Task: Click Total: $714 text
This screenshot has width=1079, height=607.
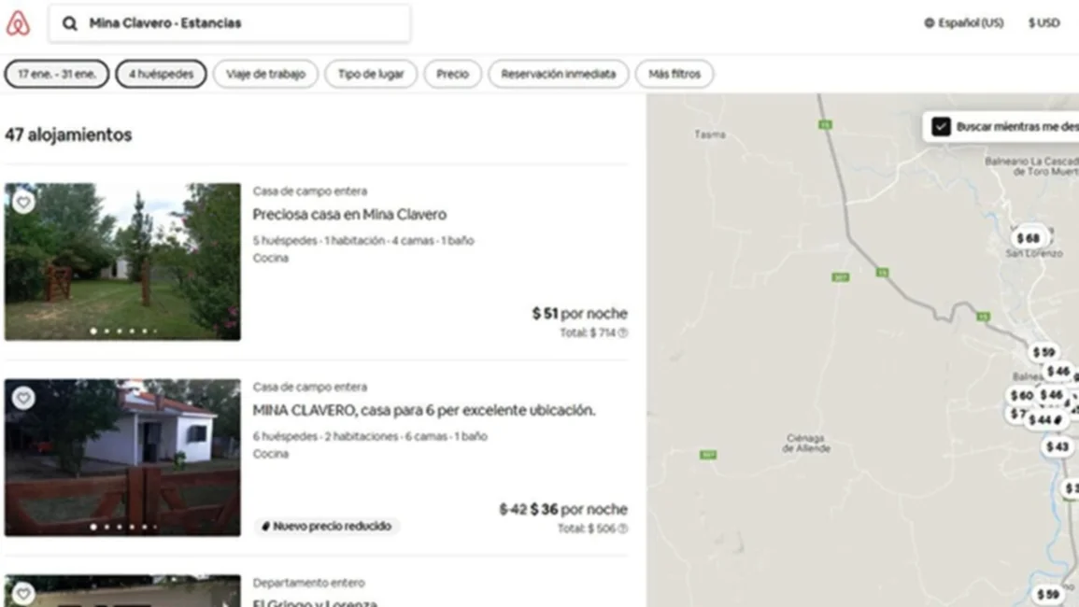Action: point(588,333)
